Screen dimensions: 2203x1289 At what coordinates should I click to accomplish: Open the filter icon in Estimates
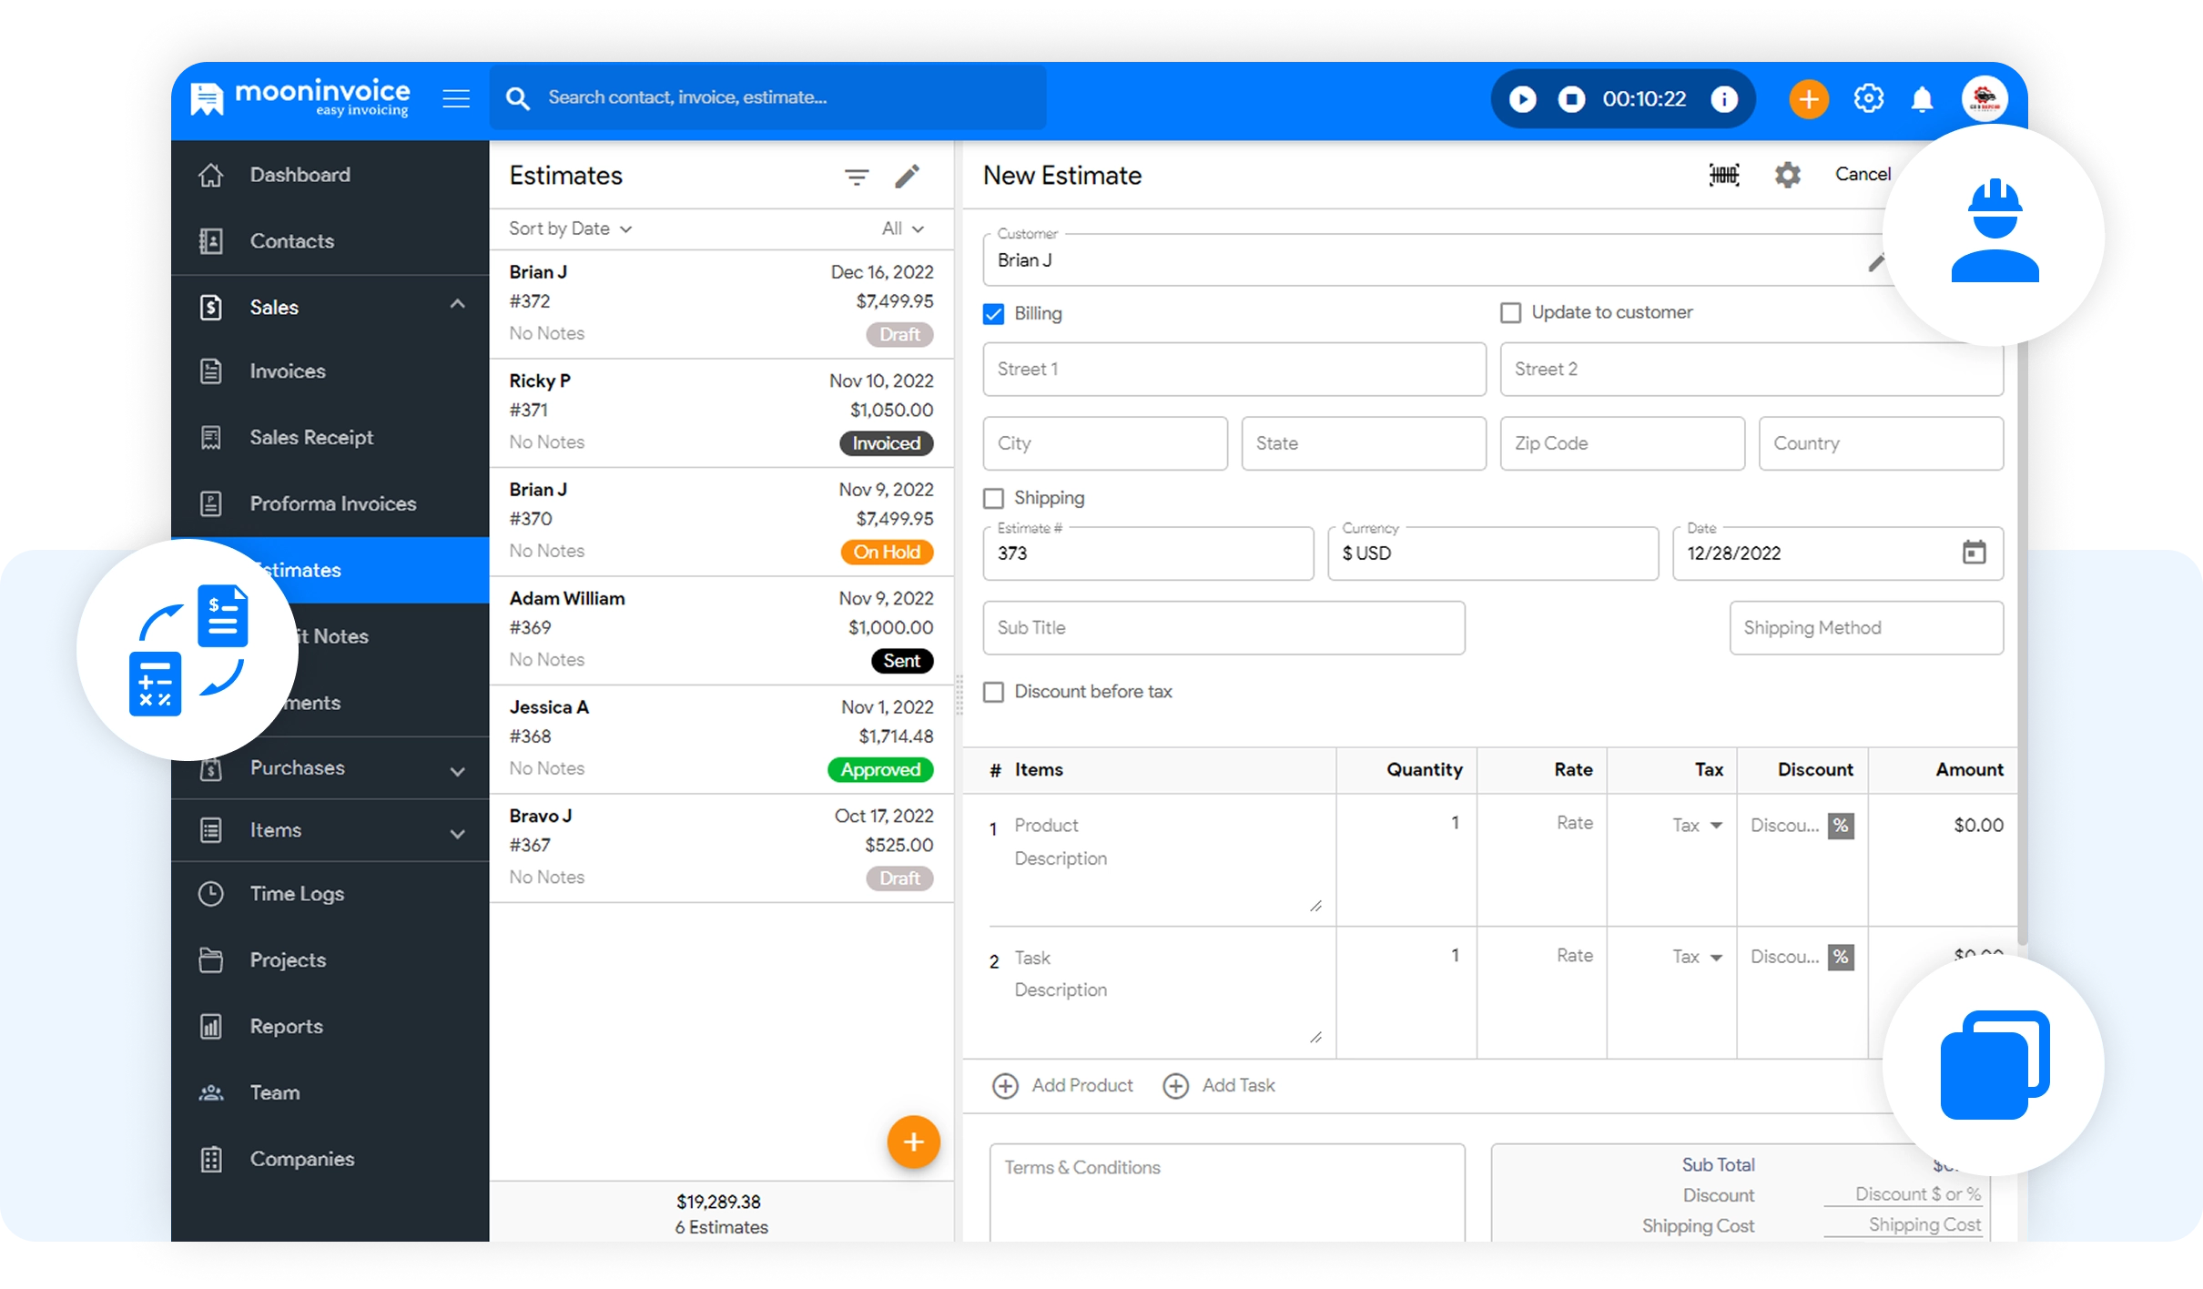pyautogui.click(x=857, y=177)
